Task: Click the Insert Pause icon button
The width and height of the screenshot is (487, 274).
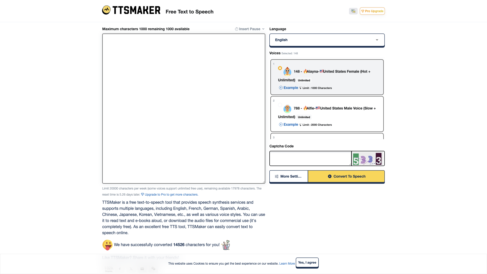Action: pyautogui.click(x=237, y=29)
